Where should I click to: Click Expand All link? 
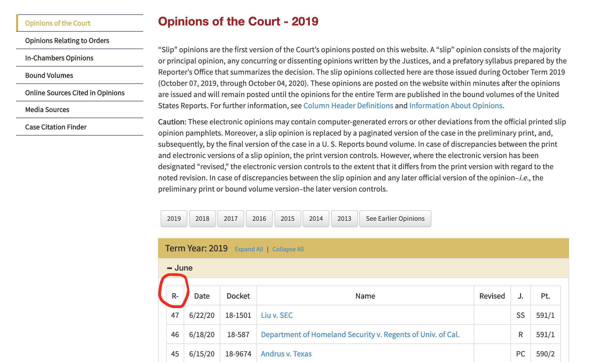point(248,249)
